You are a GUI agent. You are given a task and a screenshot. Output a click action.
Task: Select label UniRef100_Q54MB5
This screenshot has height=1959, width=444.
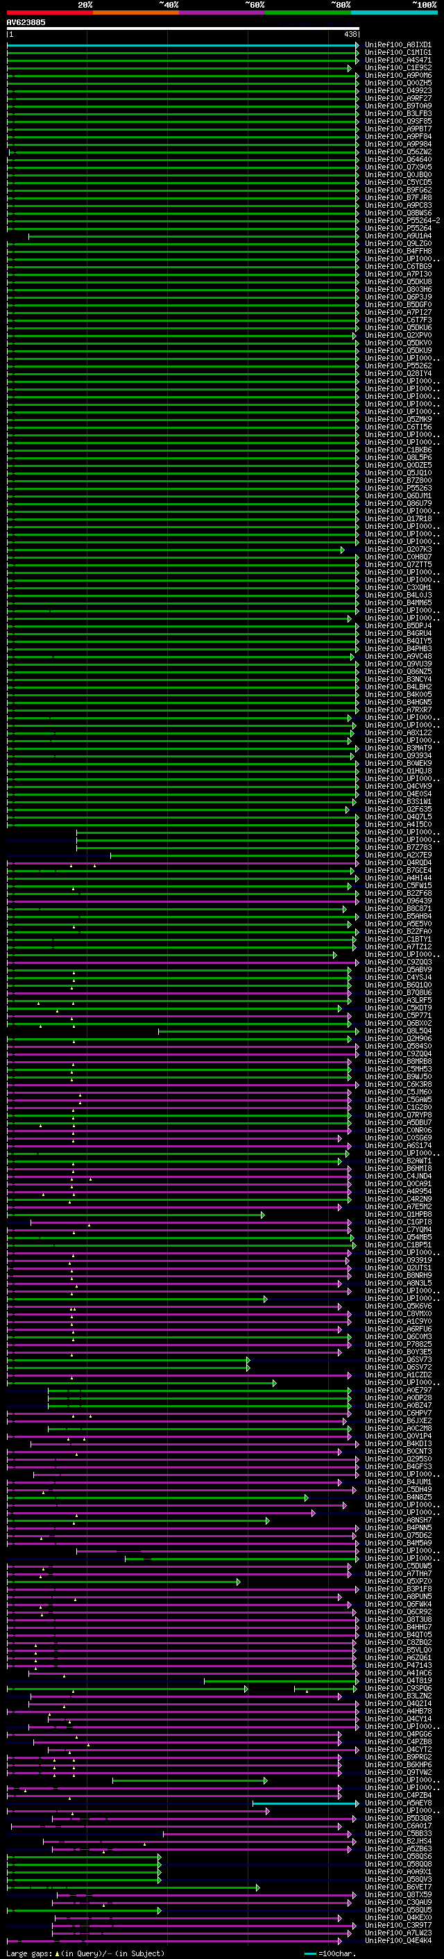click(398, 1238)
